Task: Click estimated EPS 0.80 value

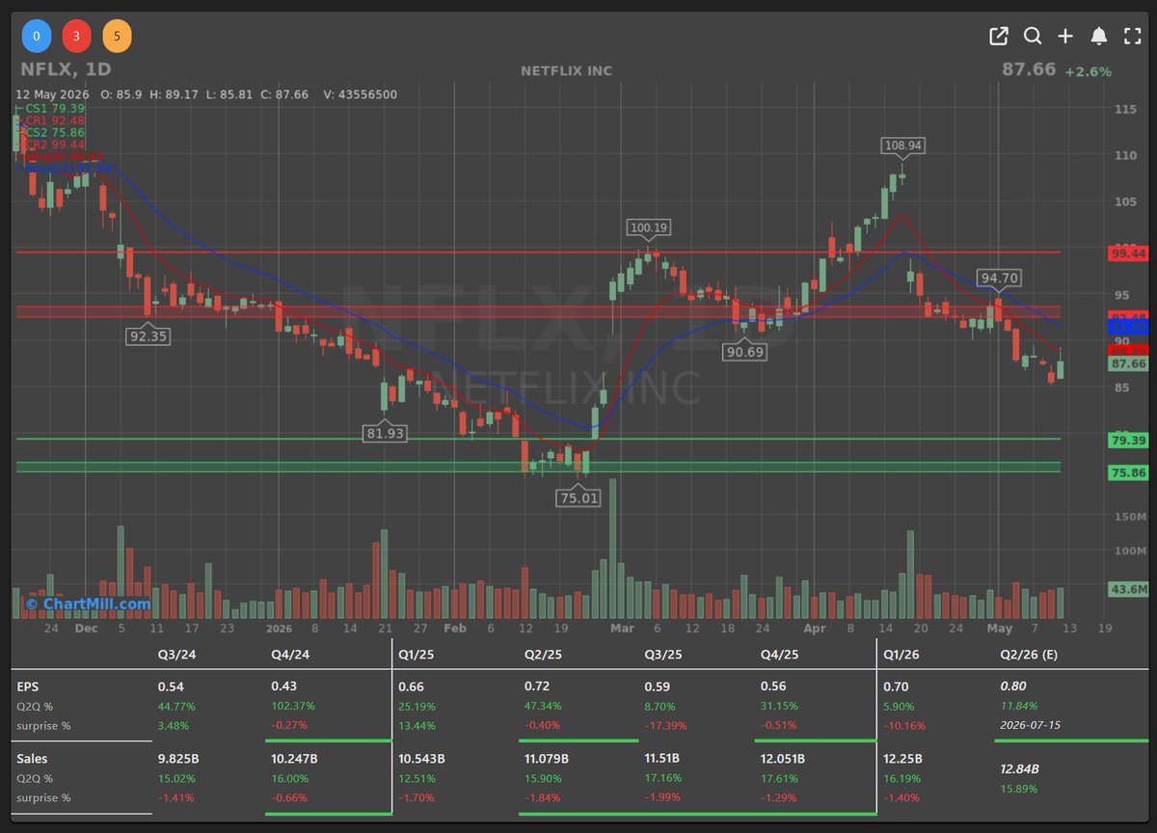Action: 1013,687
